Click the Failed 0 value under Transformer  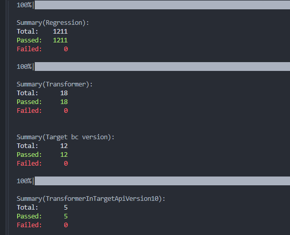[66, 111]
